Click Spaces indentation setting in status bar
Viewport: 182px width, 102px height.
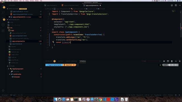click(140, 95)
